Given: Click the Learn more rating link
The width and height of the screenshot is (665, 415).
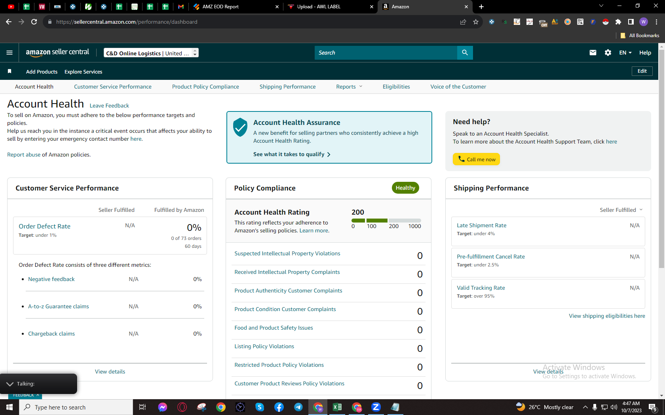Looking at the screenshot, I should (x=314, y=230).
